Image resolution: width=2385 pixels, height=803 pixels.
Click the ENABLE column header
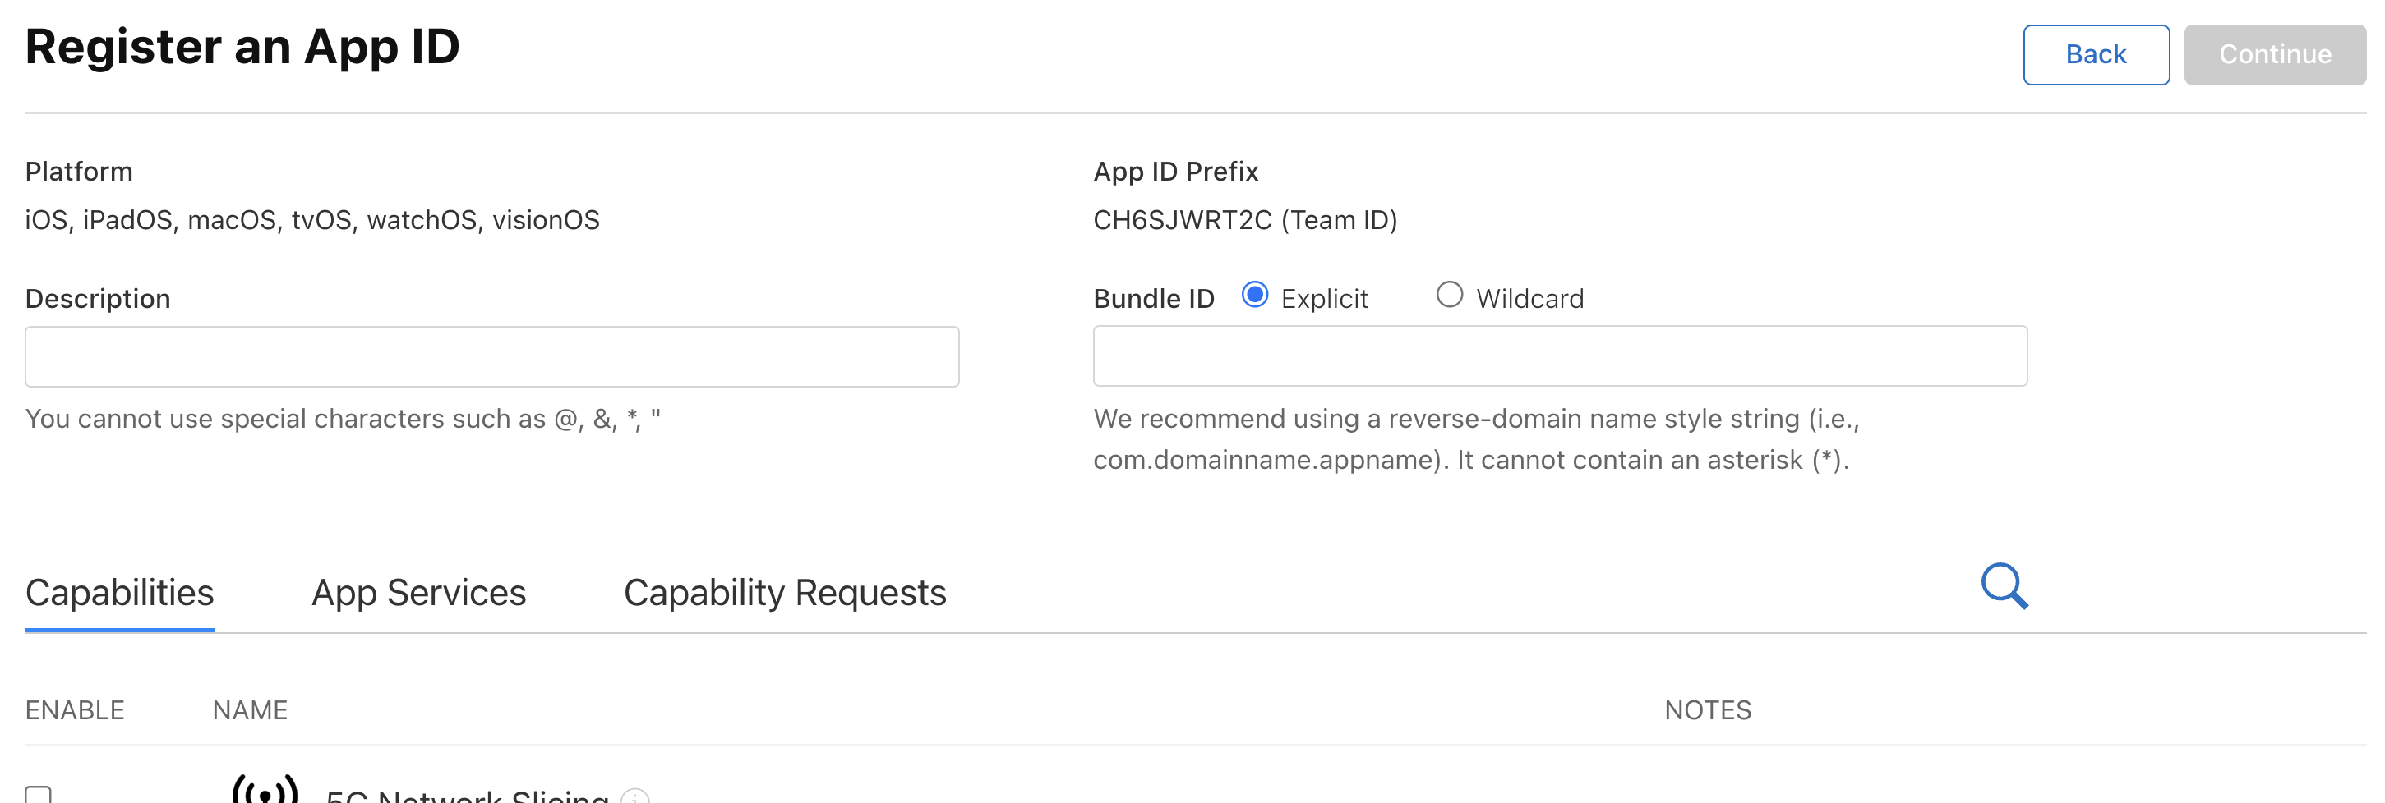(x=74, y=709)
